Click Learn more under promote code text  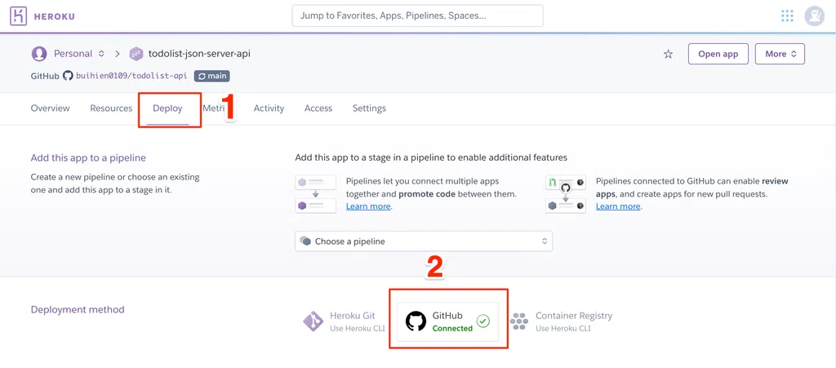click(368, 206)
